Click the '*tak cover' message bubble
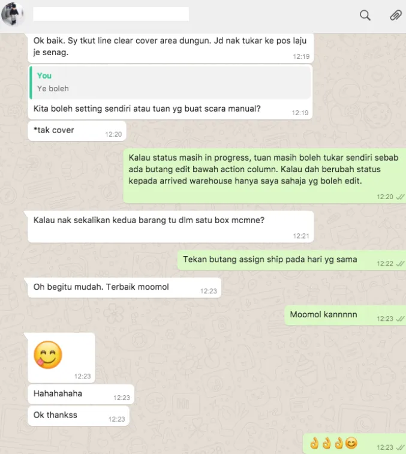406x454 pixels. click(77, 131)
